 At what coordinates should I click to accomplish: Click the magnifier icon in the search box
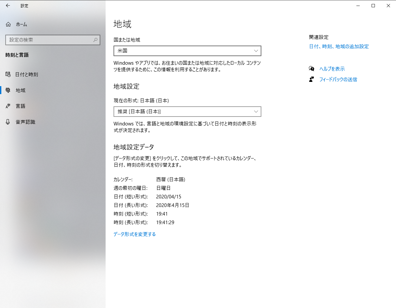pyautogui.click(x=95, y=40)
